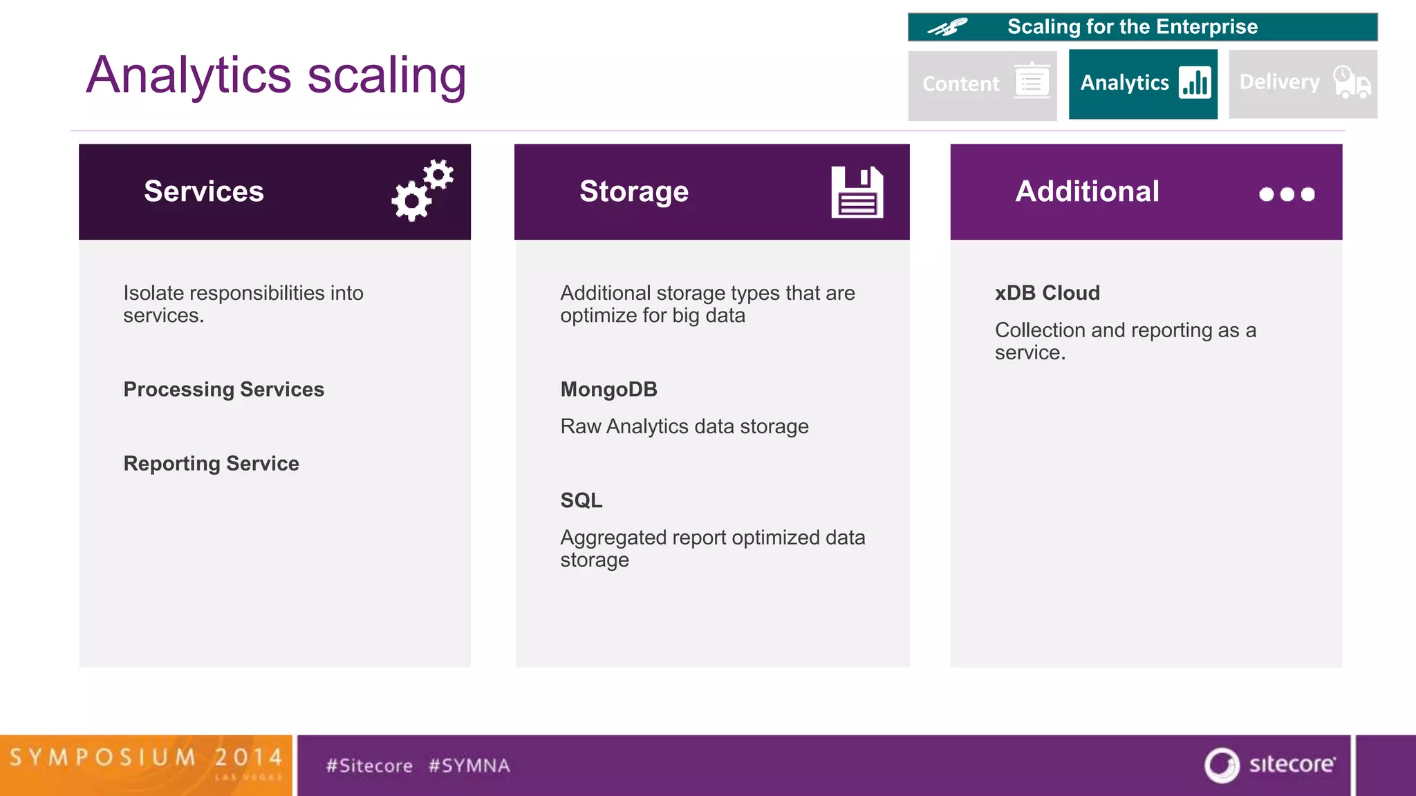Image resolution: width=1416 pixels, height=796 pixels.
Task: Click the document list icon on Content tab
Action: [1032, 81]
